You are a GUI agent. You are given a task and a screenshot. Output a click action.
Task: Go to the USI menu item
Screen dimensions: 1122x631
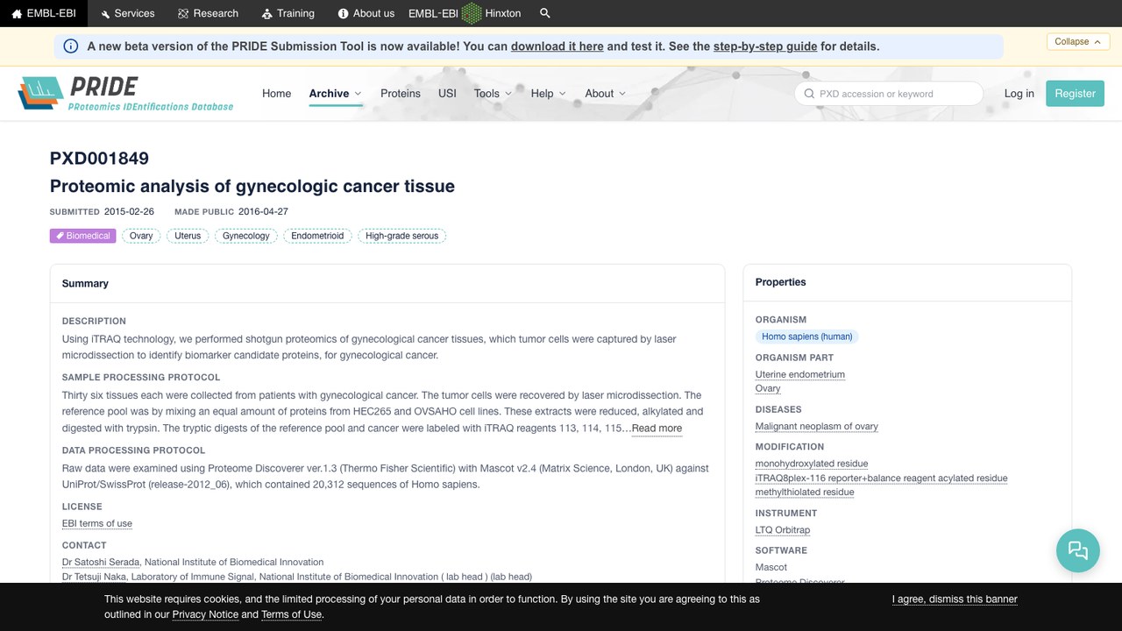pyautogui.click(x=447, y=94)
